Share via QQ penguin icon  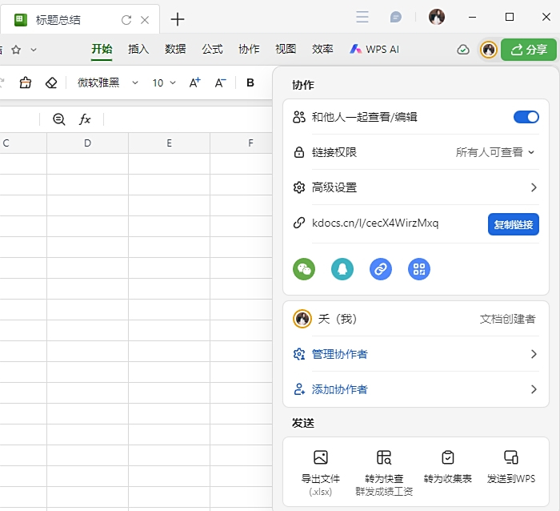pyautogui.click(x=342, y=269)
